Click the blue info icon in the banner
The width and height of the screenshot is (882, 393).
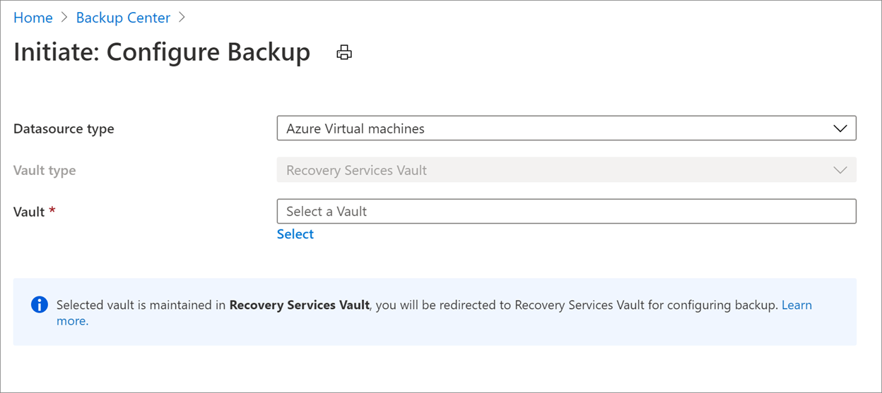(40, 305)
